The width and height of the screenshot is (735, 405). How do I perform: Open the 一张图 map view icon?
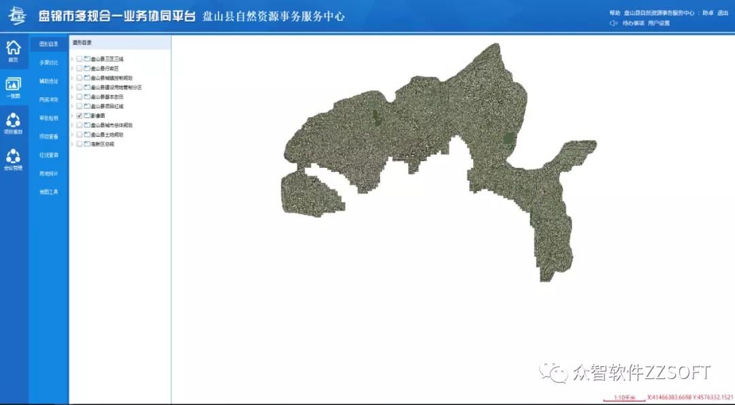pos(13,84)
